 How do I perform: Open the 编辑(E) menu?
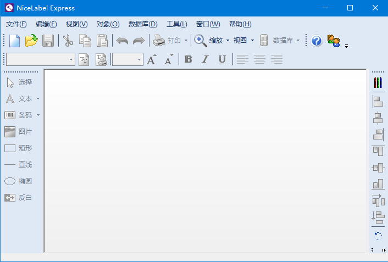coord(46,24)
